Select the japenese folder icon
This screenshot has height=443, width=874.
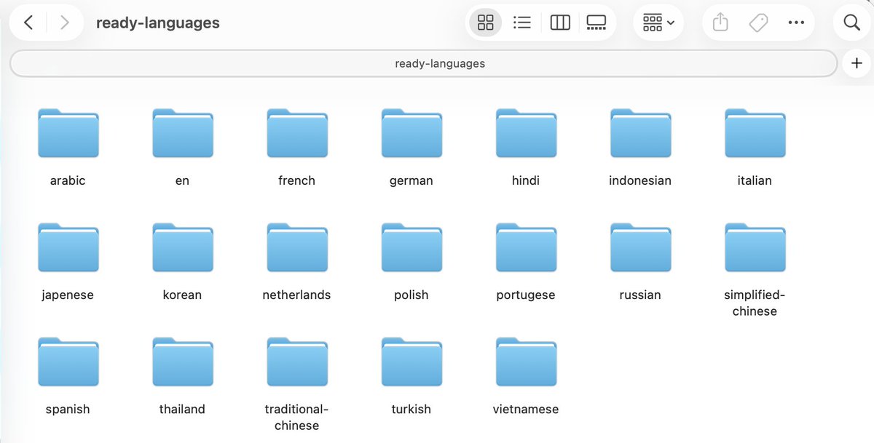68,247
